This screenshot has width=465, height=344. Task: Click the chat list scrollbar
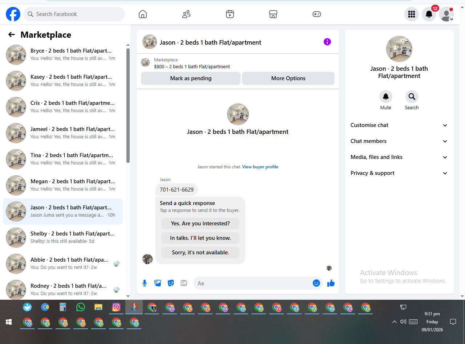128,105
